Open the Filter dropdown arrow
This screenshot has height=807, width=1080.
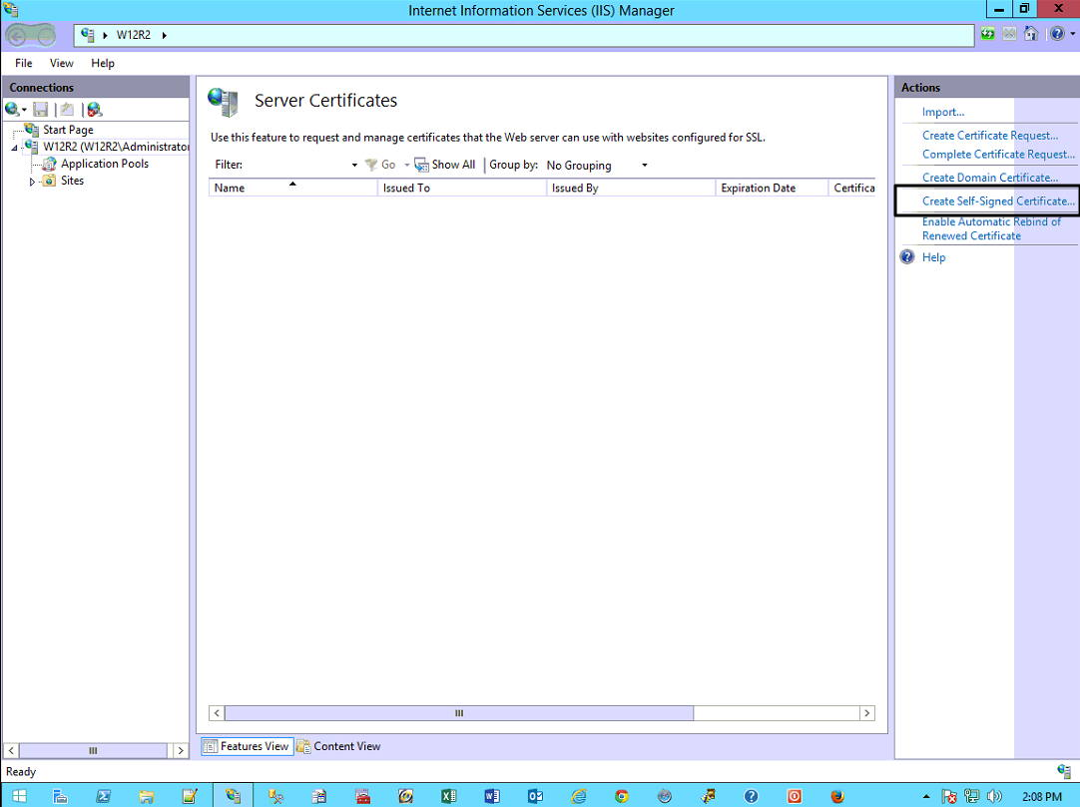(354, 166)
